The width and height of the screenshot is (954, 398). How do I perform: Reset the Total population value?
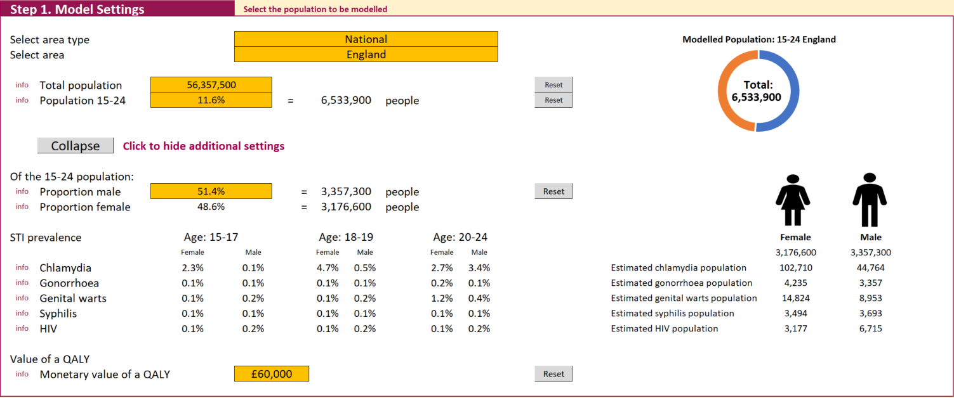(553, 85)
